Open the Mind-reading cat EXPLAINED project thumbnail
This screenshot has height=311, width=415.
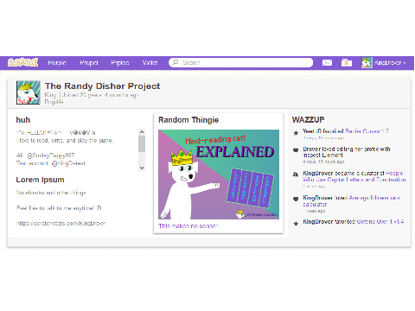[x=219, y=175]
